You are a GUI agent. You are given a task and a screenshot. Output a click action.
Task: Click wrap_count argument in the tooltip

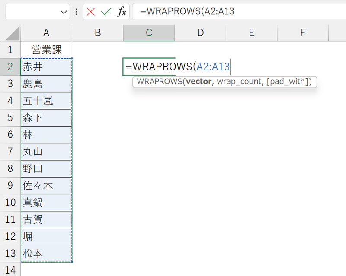(x=240, y=82)
